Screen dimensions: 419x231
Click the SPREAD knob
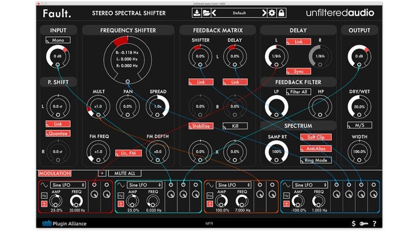[158, 107]
